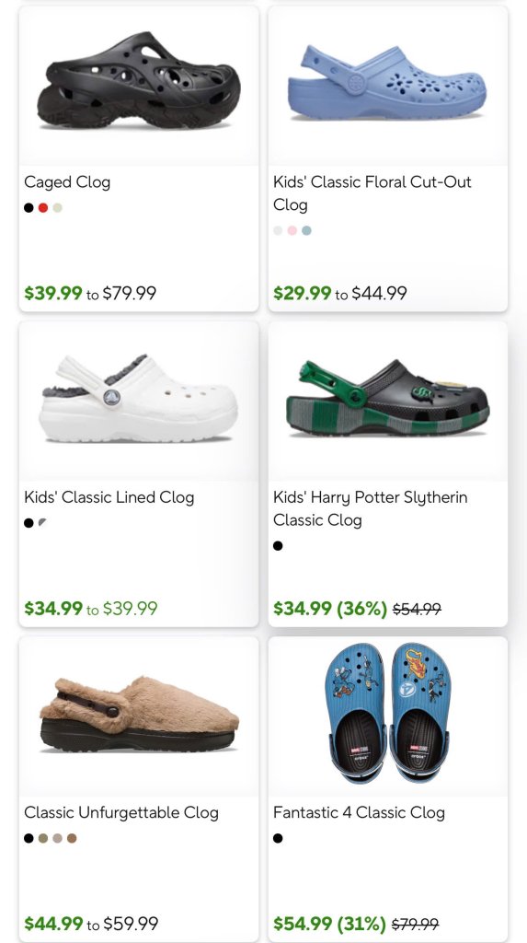The width and height of the screenshot is (527, 943).
Task: View the furry Unfurgettable Clog image
Action: [139, 715]
